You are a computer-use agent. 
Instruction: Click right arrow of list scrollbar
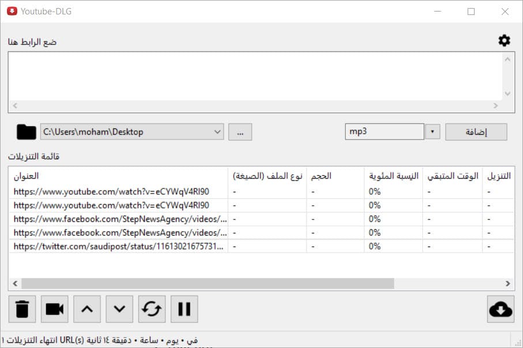[507, 283]
